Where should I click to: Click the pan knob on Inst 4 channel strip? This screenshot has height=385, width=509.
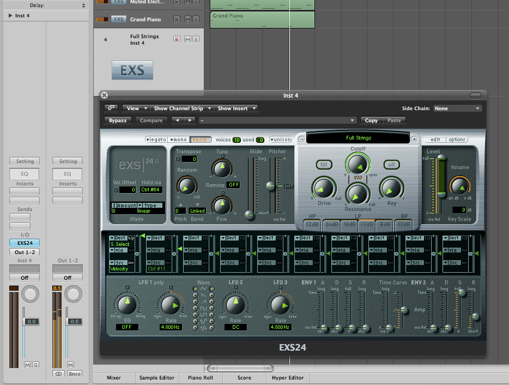click(x=30, y=294)
